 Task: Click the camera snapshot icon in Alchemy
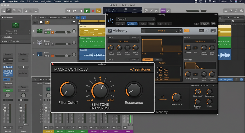213,31
